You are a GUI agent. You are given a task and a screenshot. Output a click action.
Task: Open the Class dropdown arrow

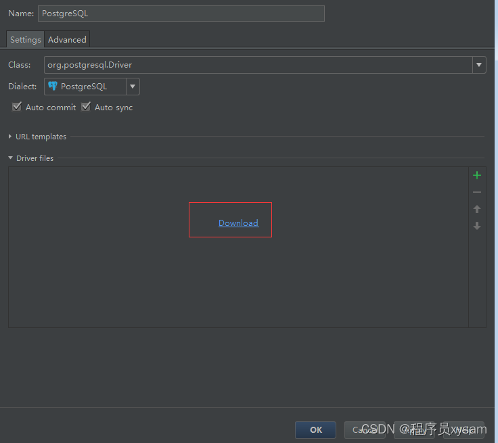click(x=479, y=65)
